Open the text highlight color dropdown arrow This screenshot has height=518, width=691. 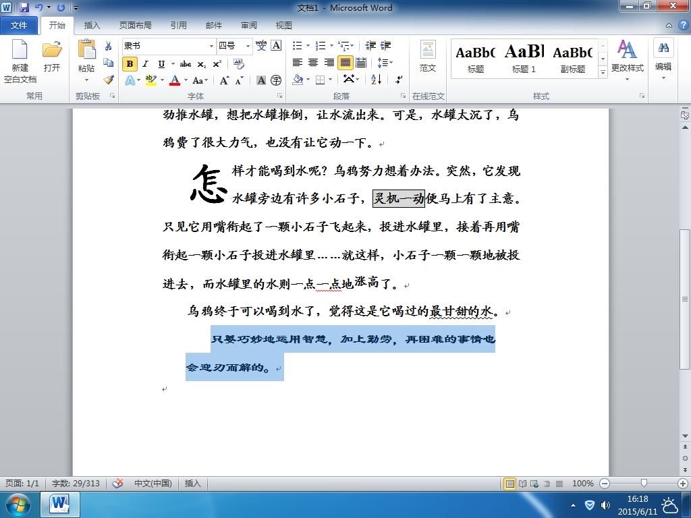(x=162, y=80)
